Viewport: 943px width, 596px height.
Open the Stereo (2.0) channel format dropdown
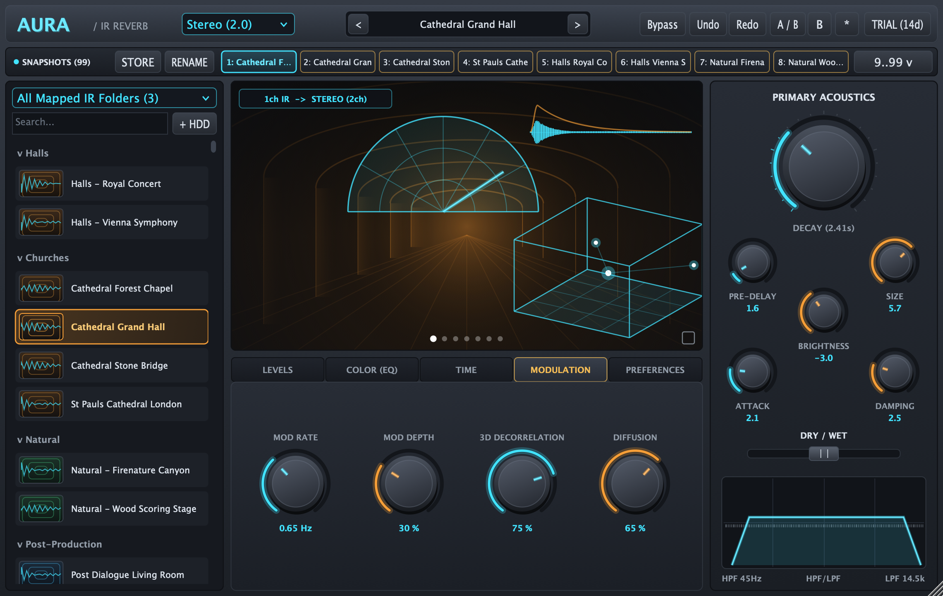(238, 24)
